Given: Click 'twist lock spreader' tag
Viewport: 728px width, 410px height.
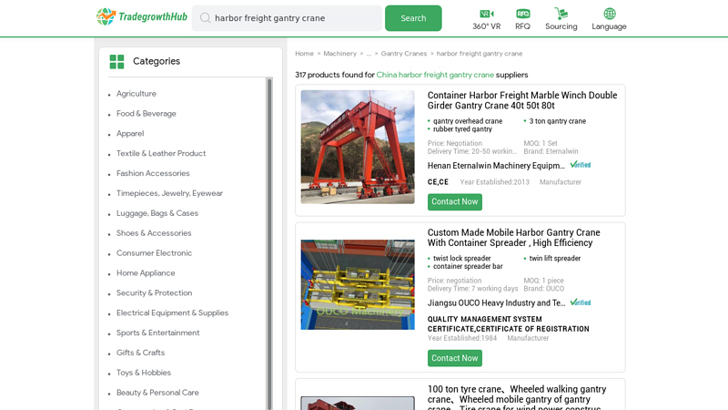Looking at the screenshot, I should coord(462,259).
